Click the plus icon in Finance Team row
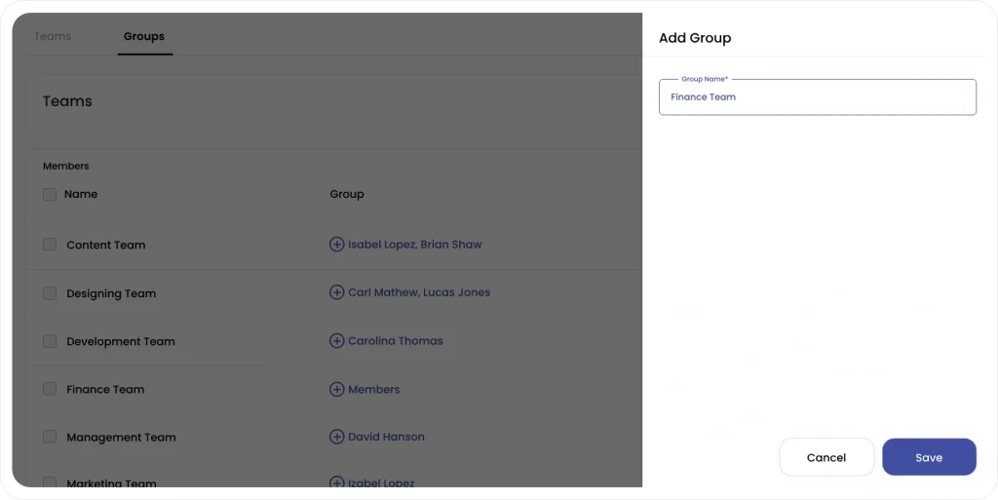 [x=336, y=389]
